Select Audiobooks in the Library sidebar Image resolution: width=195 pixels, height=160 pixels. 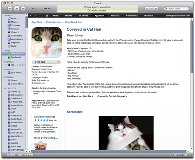[14, 36]
